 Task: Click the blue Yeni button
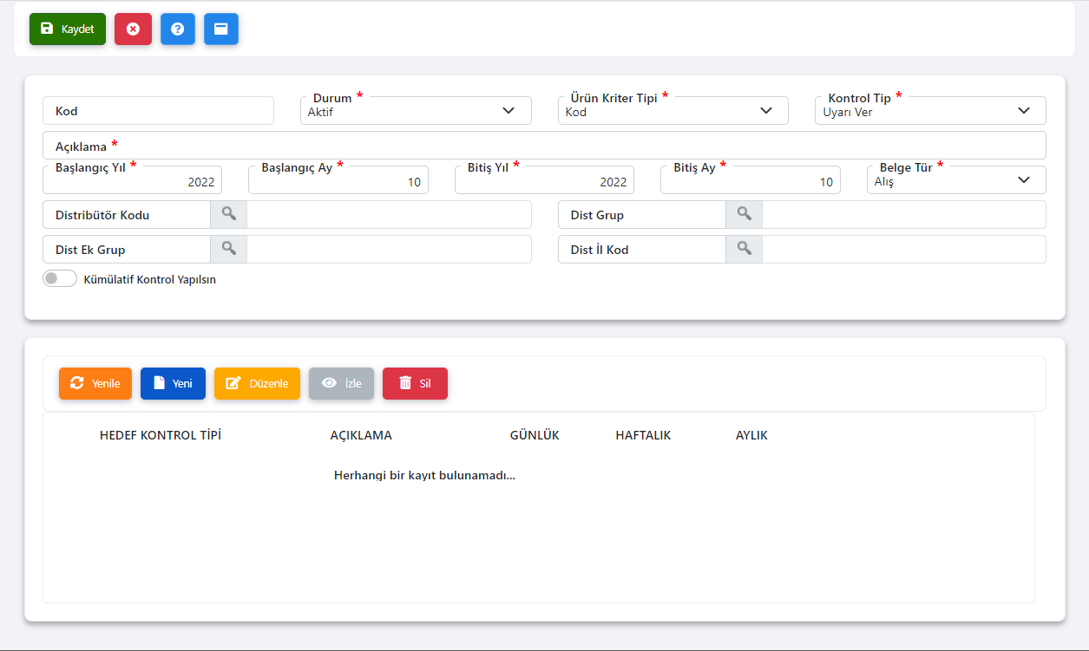(x=173, y=383)
